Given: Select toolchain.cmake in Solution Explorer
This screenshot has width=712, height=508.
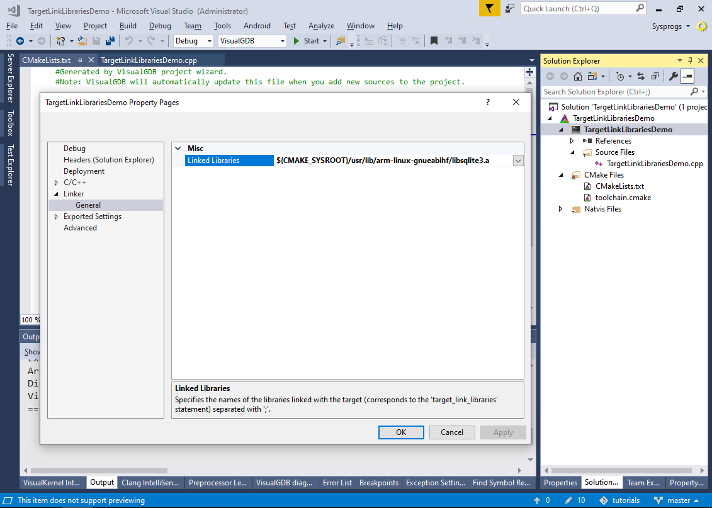Looking at the screenshot, I should coord(623,198).
